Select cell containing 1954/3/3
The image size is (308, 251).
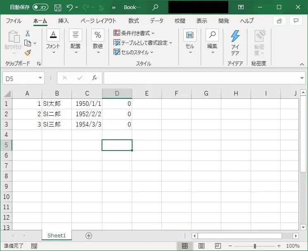click(x=87, y=124)
